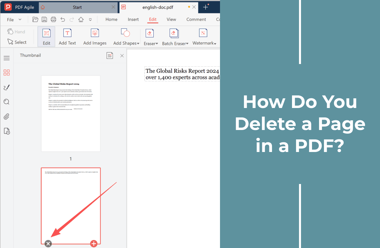The image size is (380, 248).
Task: Click the thumbnail layout options icon
Action: tap(110, 56)
